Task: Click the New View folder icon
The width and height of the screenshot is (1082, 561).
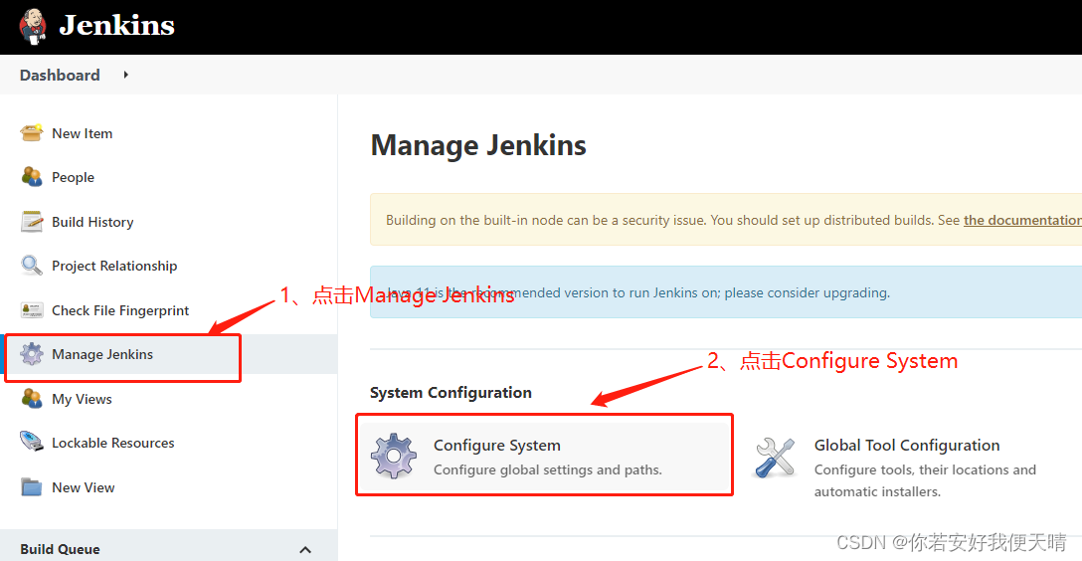Action: click(31, 486)
